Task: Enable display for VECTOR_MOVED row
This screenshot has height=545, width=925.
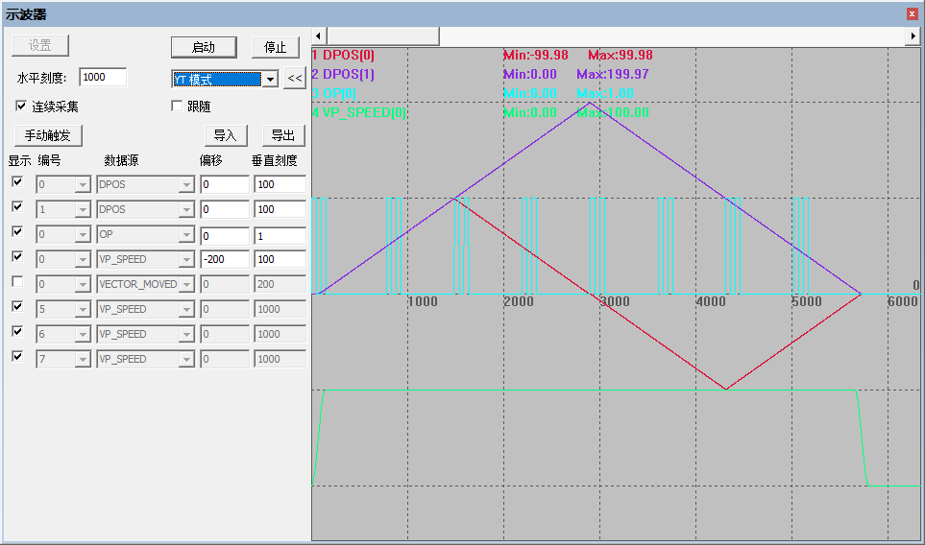Action: click(17, 282)
